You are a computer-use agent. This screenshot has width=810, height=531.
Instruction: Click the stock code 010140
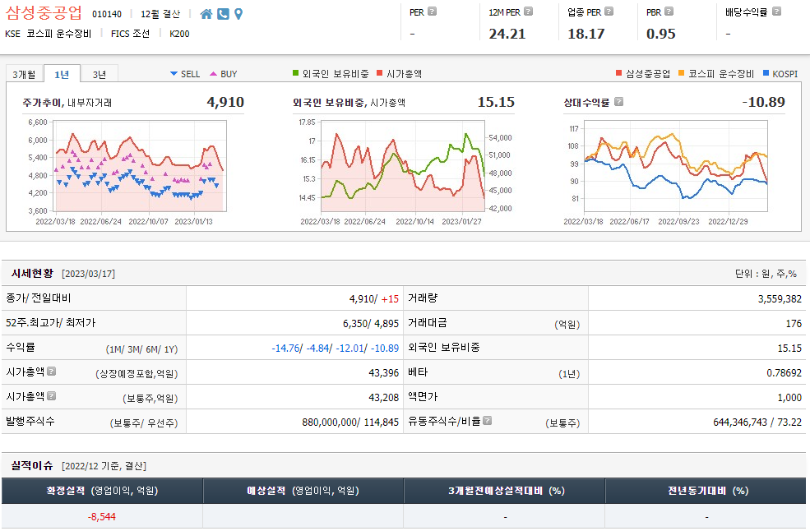107,14
